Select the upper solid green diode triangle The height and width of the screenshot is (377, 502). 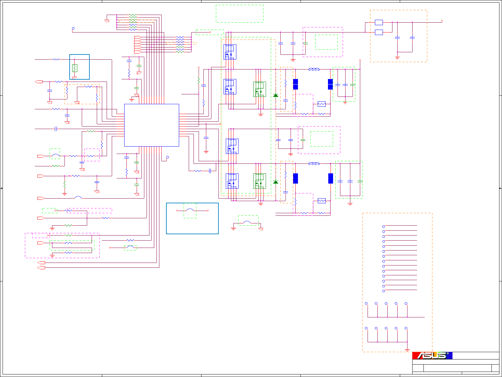(276, 95)
